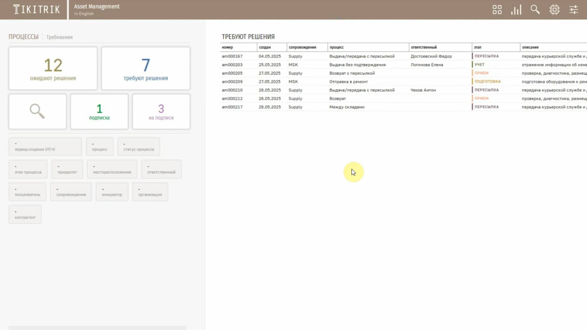Switch interface via 'in English' link
This screenshot has width=587, height=330.
click(x=84, y=14)
